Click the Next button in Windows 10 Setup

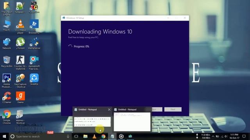(x=173, y=109)
